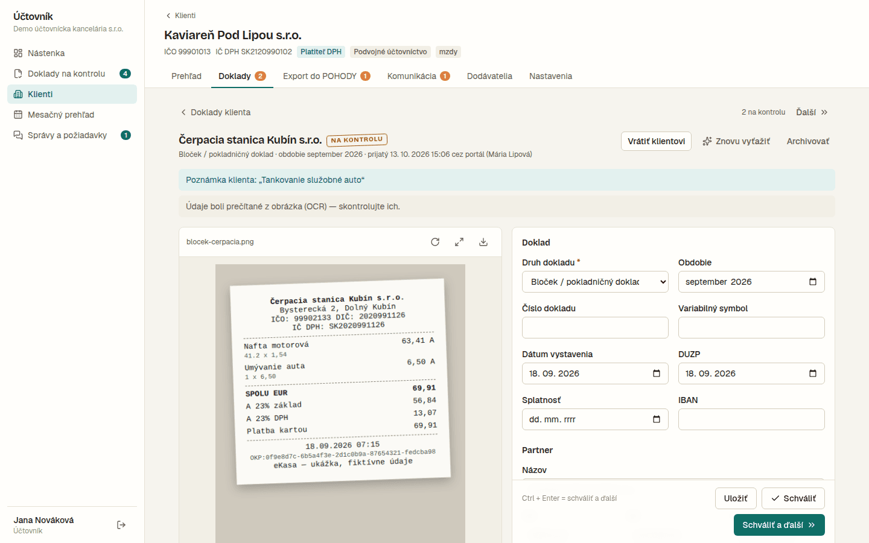Screen dimensions: 869x543
Task: Open the Komunikácia tab
Action: click(419, 76)
